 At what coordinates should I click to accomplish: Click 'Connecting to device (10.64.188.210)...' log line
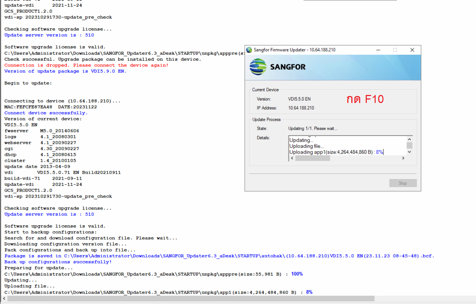click(x=62, y=101)
